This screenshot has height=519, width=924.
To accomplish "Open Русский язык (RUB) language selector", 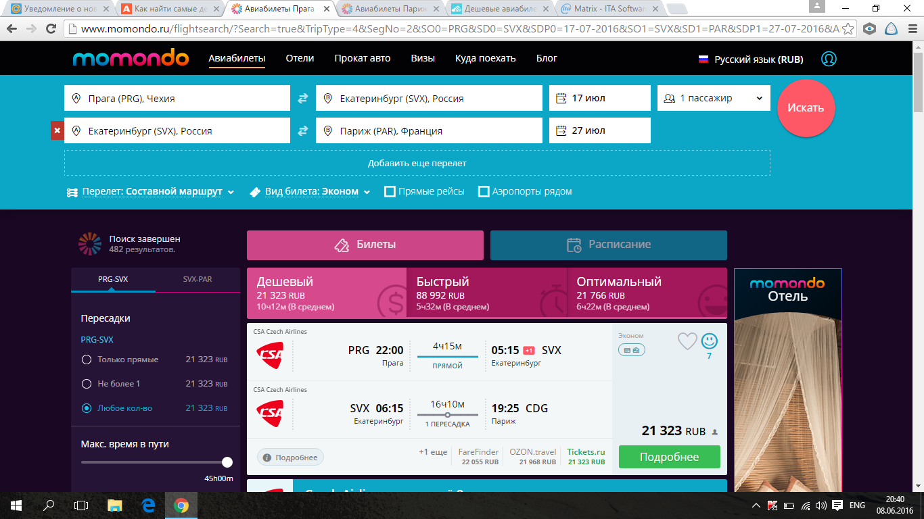I will click(751, 59).
